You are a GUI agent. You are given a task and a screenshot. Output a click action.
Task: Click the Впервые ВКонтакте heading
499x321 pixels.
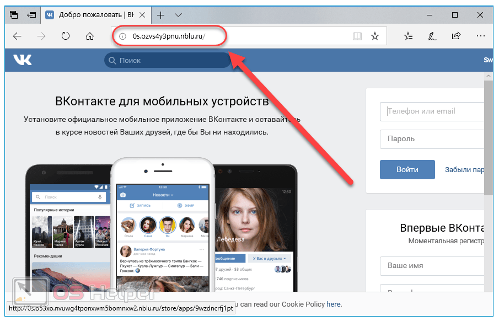coord(442,228)
